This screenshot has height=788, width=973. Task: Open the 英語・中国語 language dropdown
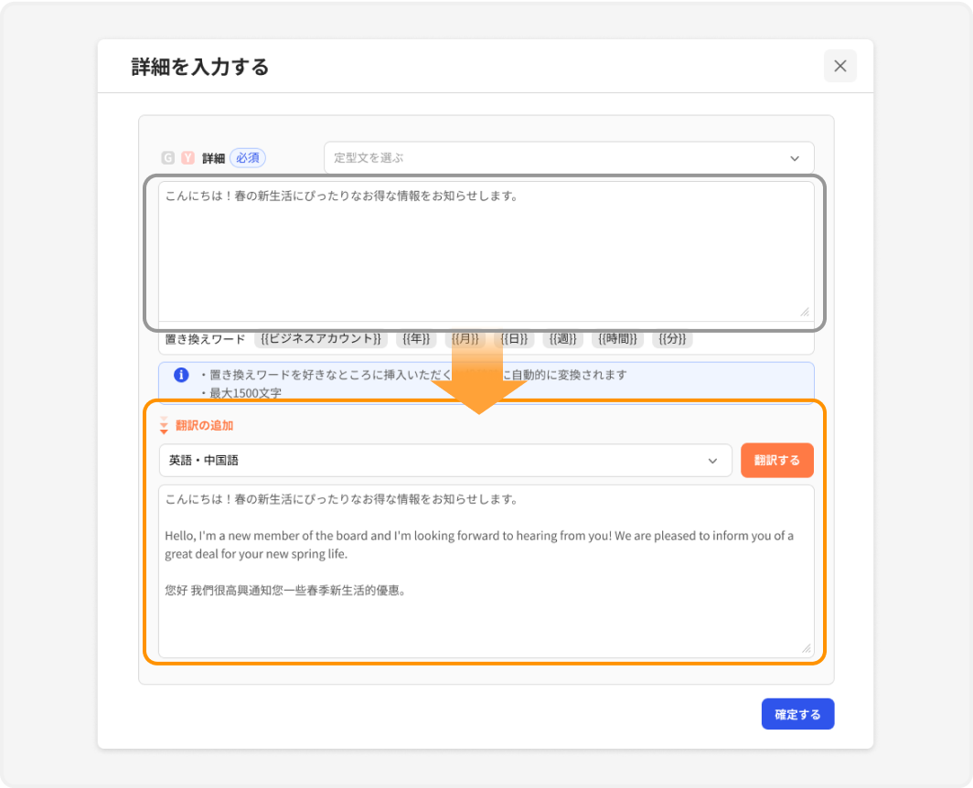[444, 461]
